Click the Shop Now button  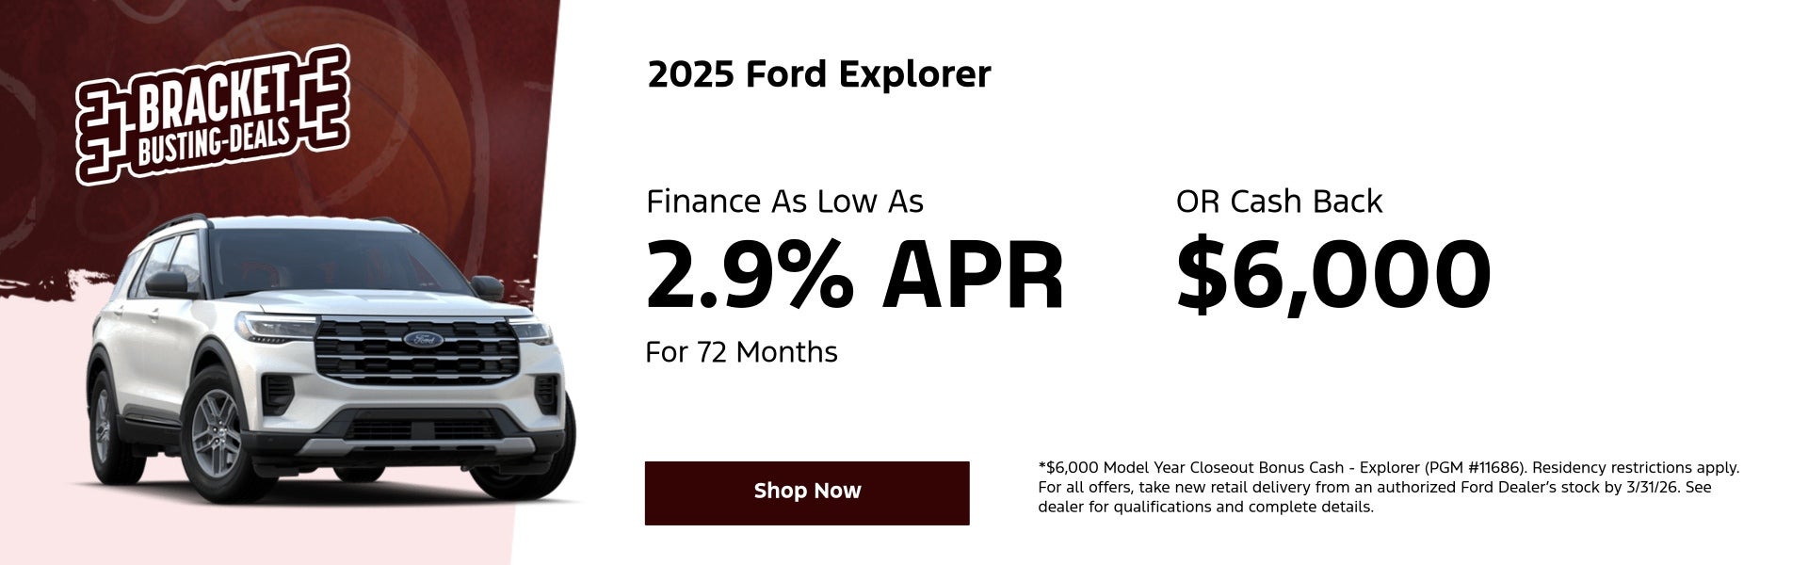(807, 492)
